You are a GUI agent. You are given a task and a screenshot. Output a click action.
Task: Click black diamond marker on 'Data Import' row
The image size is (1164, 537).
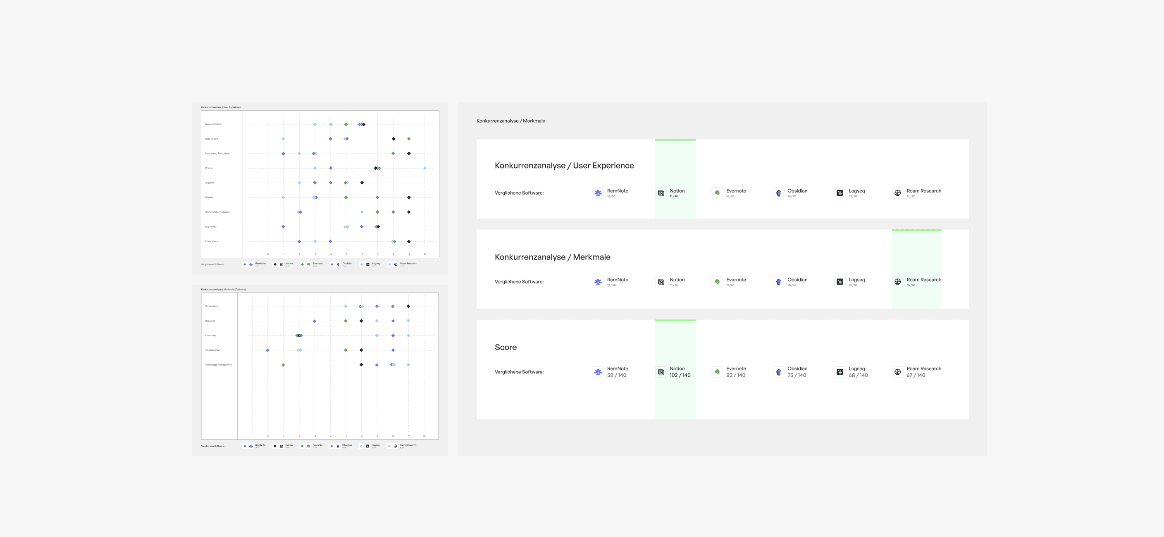pos(393,139)
